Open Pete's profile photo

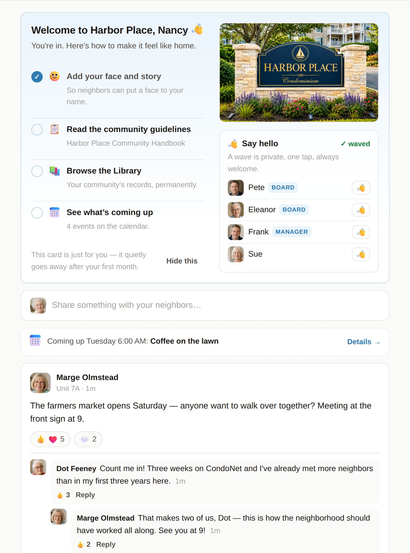(236, 188)
